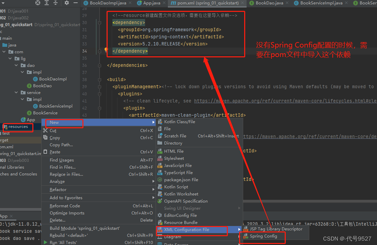
Task: Open XML Configuration File submenu
Action: 199,230
